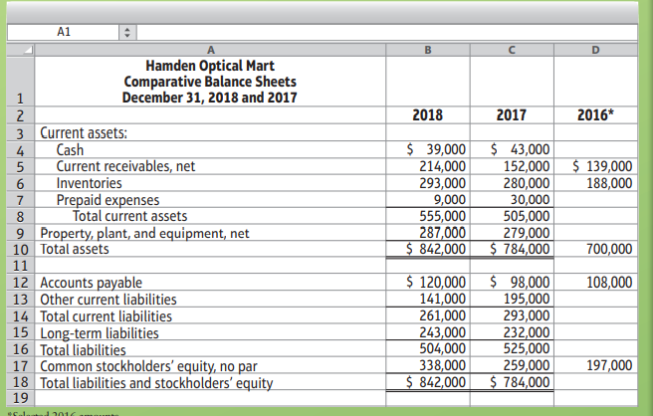
Task: Click total current liabilities 2018 value 261,000
Action: click(x=428, y=315)
